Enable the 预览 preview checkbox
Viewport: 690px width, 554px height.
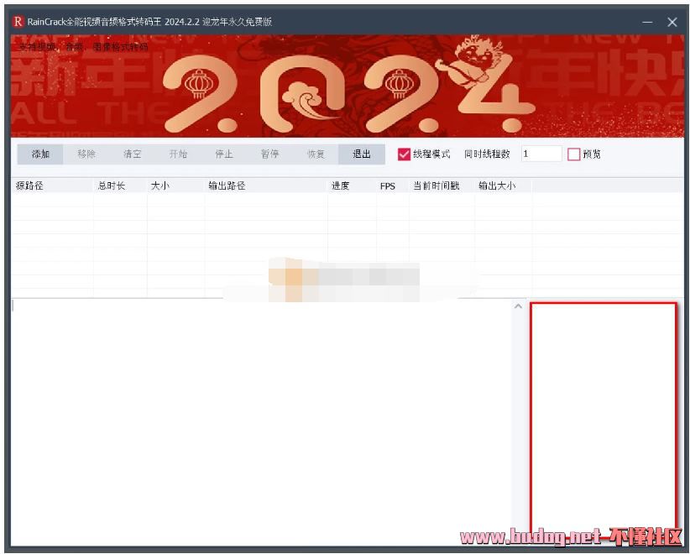[x=573, y=154]
